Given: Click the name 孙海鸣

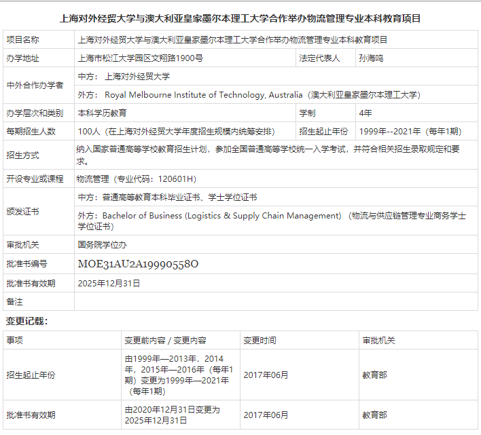Looking at the screenshot, I should pos(371,58).
